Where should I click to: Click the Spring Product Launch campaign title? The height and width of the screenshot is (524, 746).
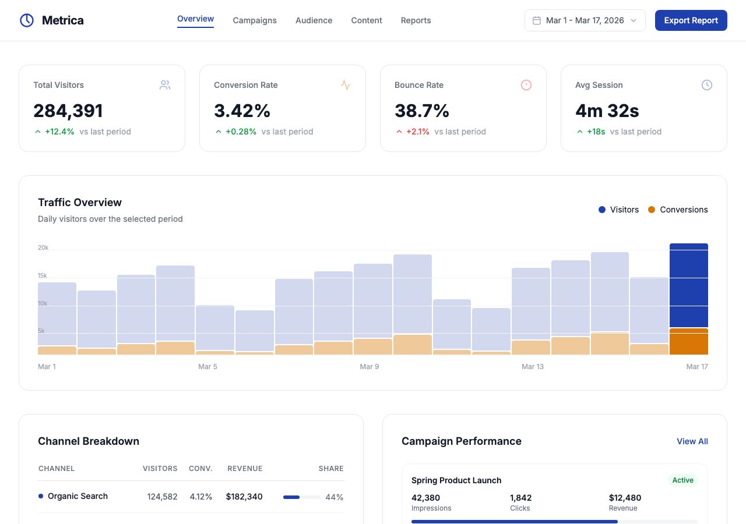(456, 480)
